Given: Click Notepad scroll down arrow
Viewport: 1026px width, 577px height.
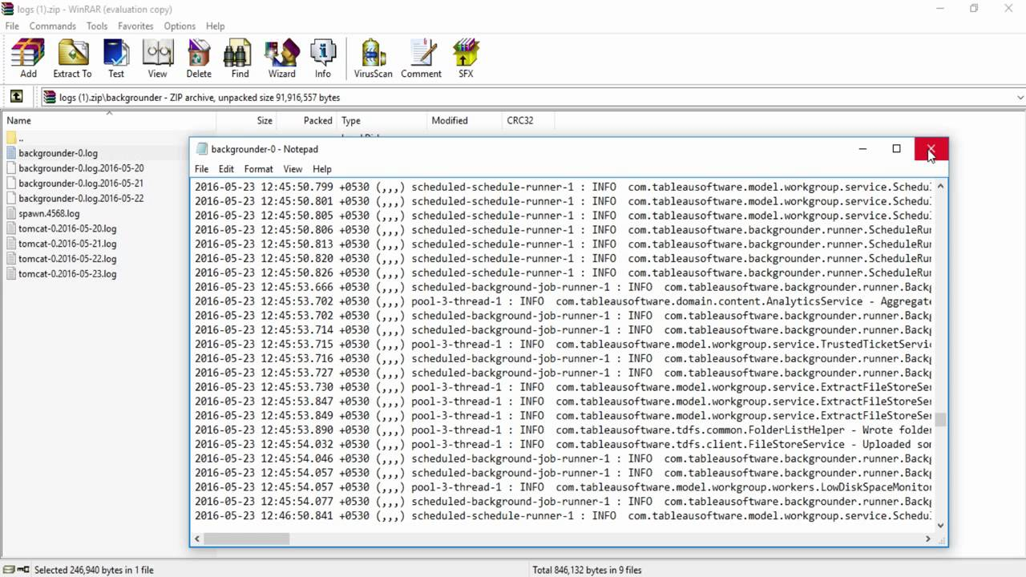Looking at the screenshot, I should (x=940, y=525).
